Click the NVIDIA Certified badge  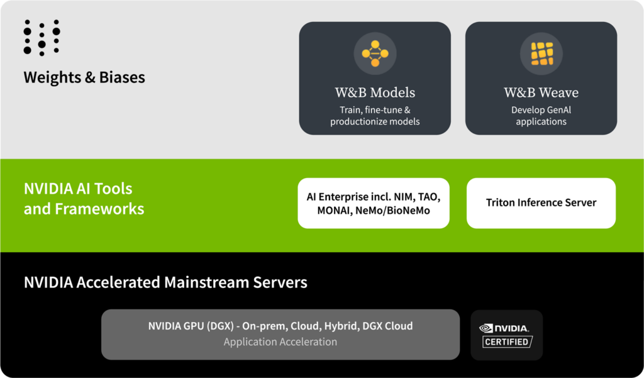(506, 334)
